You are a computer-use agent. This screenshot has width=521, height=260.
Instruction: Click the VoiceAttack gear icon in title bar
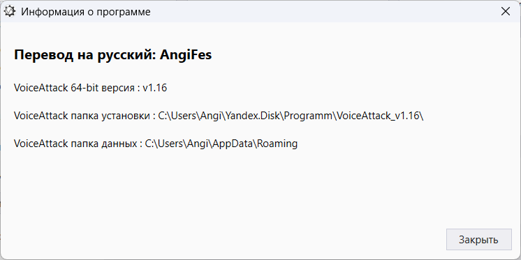point(9,12)
